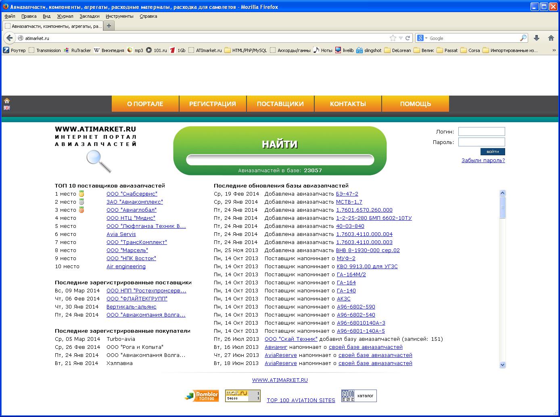
Task: Go back with the Firefox back arrow
Action: (x=9, y=38)
